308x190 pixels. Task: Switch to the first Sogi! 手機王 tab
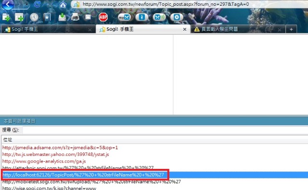[47, 29]
